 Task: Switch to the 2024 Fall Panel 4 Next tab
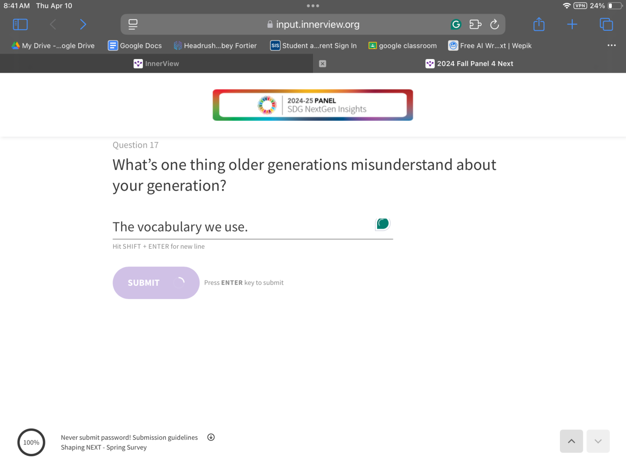469,64
